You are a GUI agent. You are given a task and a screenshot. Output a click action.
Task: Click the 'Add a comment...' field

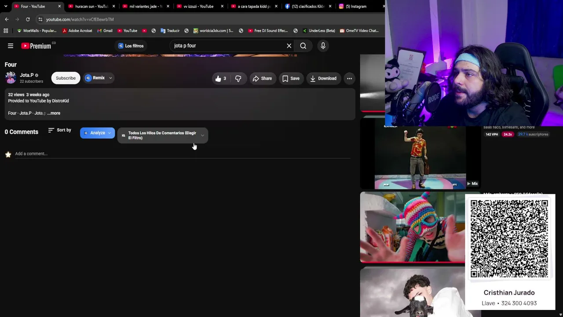(183, 154)
